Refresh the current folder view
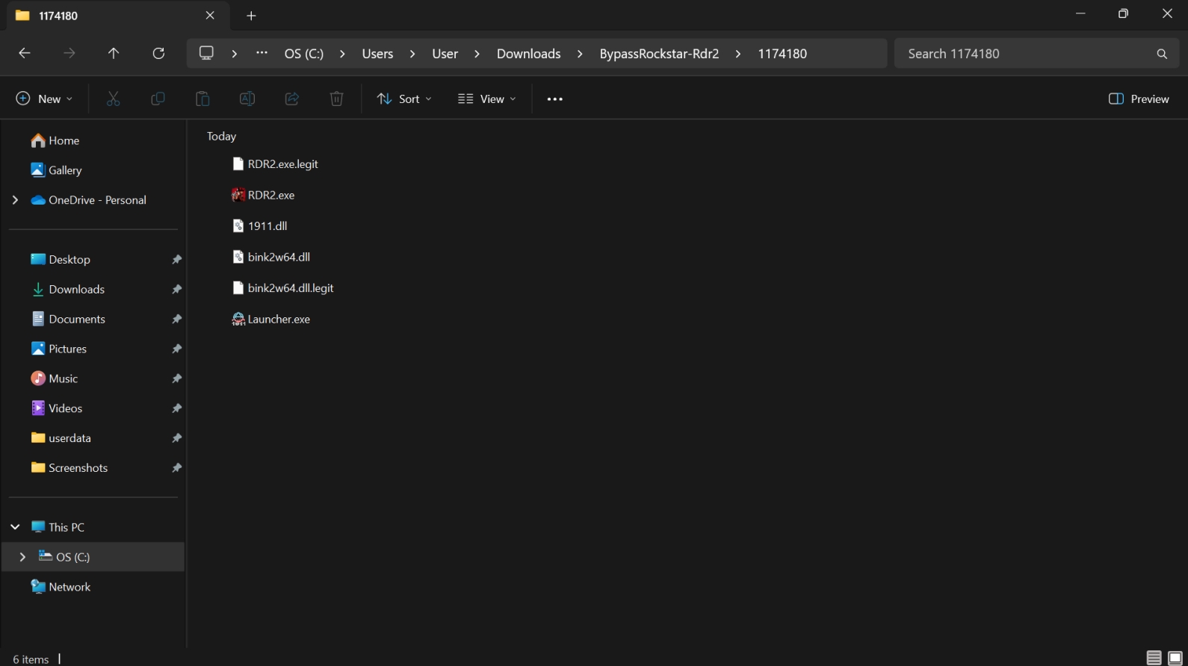 tap(158, 53)
